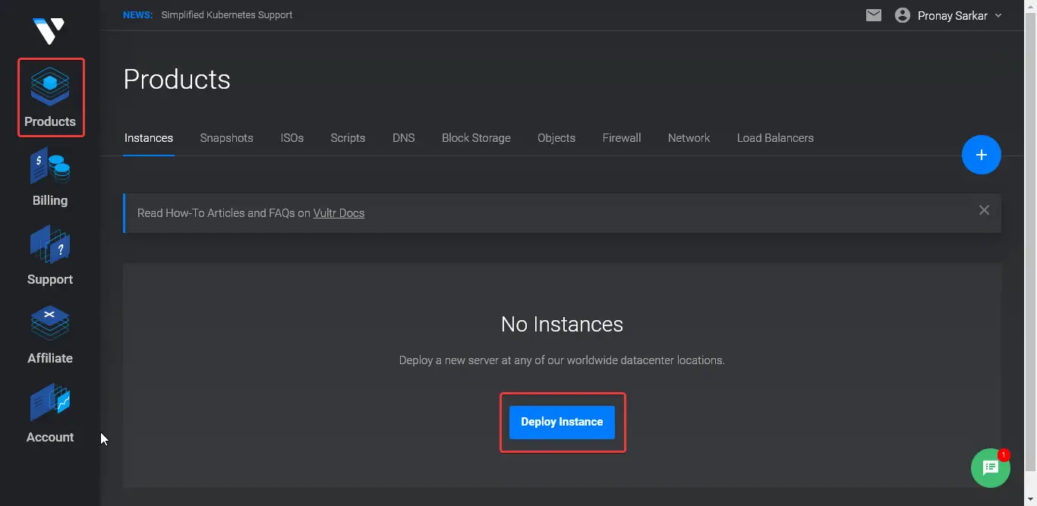Viewport: 1037px width, 506px height.
Task: Click the worldwide datacenter locations description text
Action: (x=562, y=360)
